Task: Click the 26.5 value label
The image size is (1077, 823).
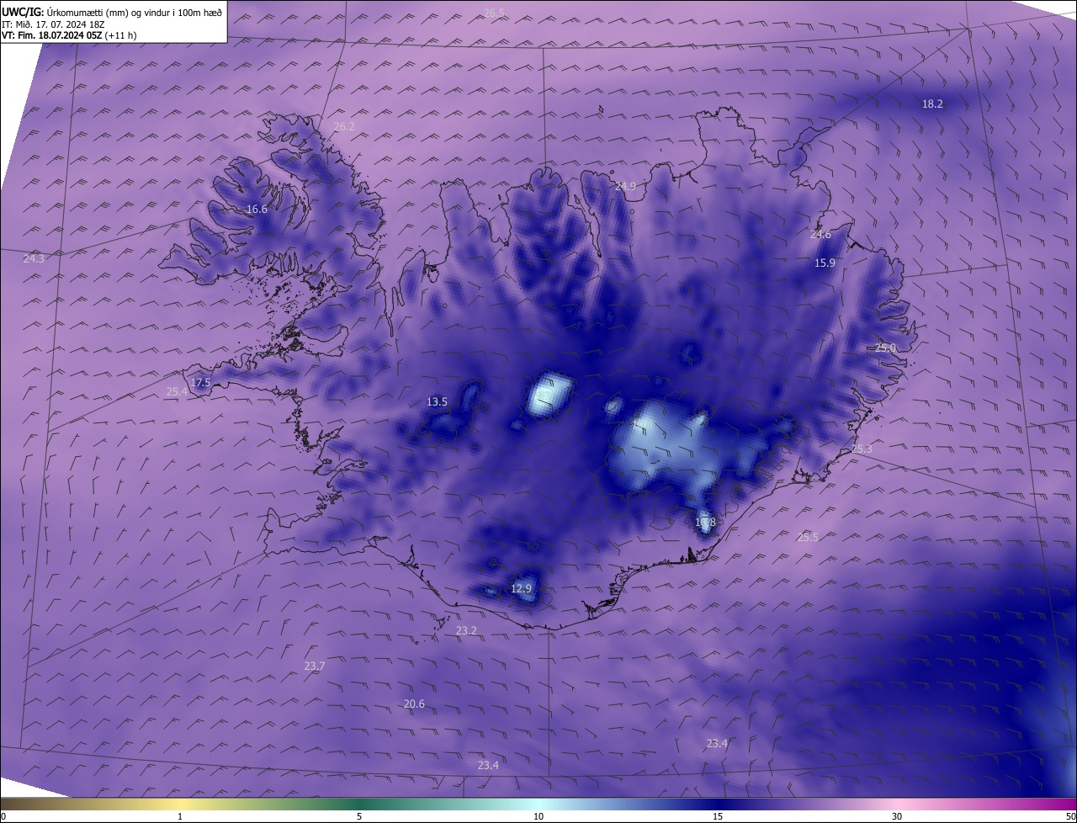Action: pyautogui.click(x=494, y=13)
